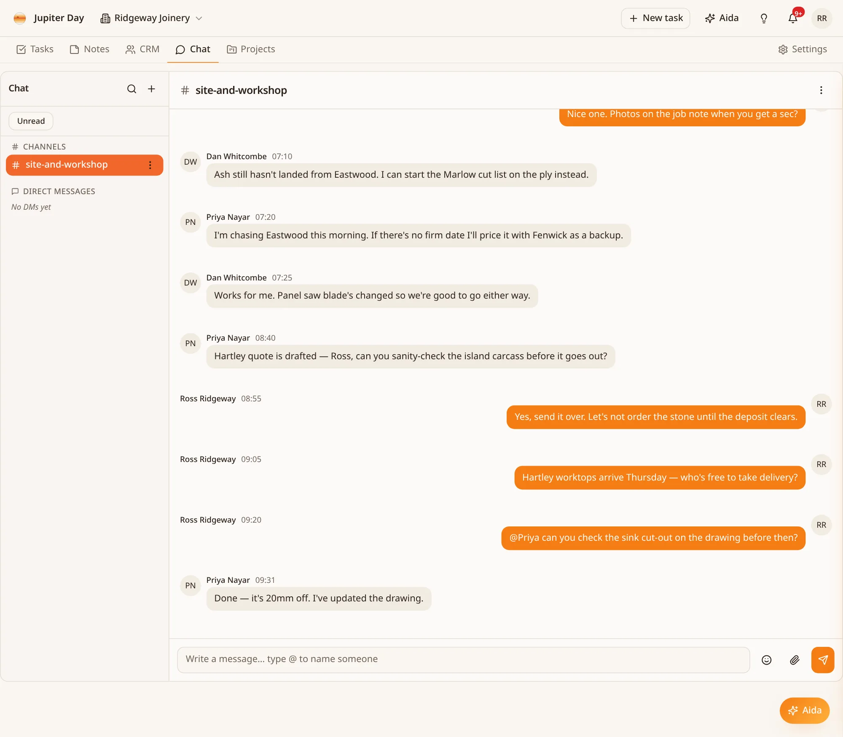Open the RR profile avatar in header

pos(822,19)
